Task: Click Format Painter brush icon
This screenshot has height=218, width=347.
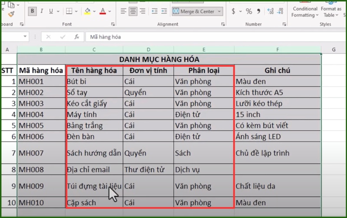Action: pos(11,14)
